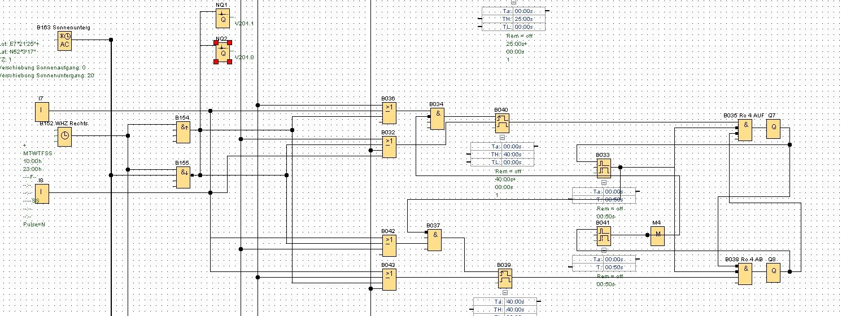Select output block Q8
The width and height of the screenshot is (842, 316).
pos(773,272)
